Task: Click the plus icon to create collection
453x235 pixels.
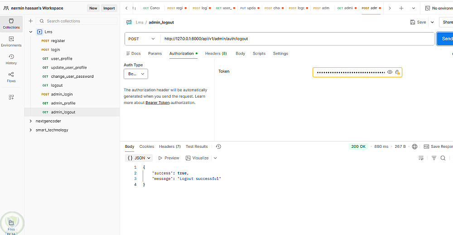Action: tap(30, 21)
